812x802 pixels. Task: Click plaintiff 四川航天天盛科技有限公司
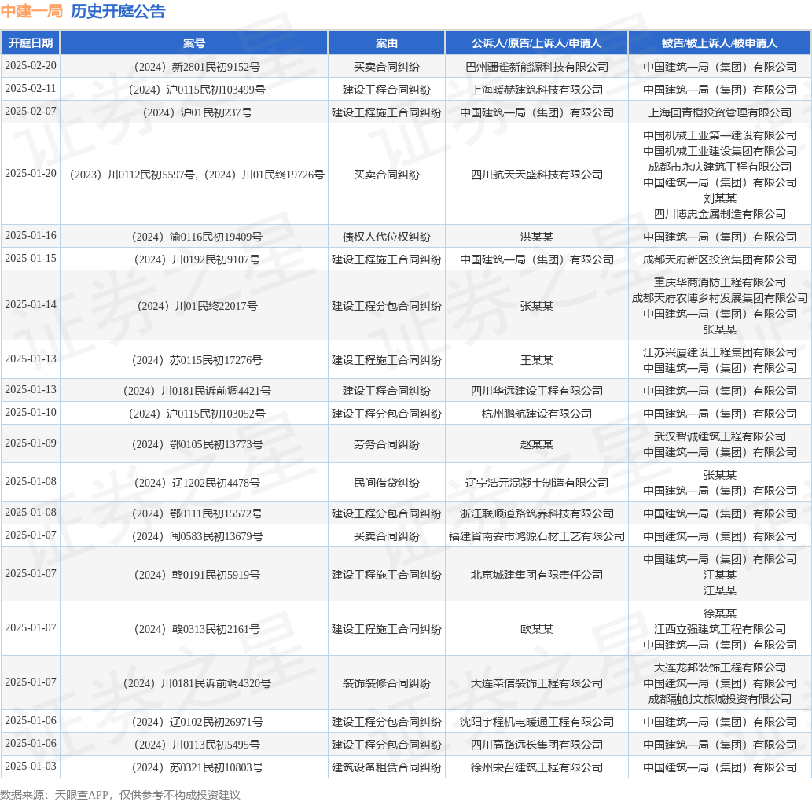pyautogui.click(x=537, y=175)
